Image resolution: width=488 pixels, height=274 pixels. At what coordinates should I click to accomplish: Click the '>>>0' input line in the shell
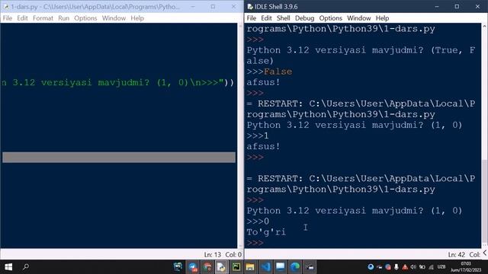(258, 221)
